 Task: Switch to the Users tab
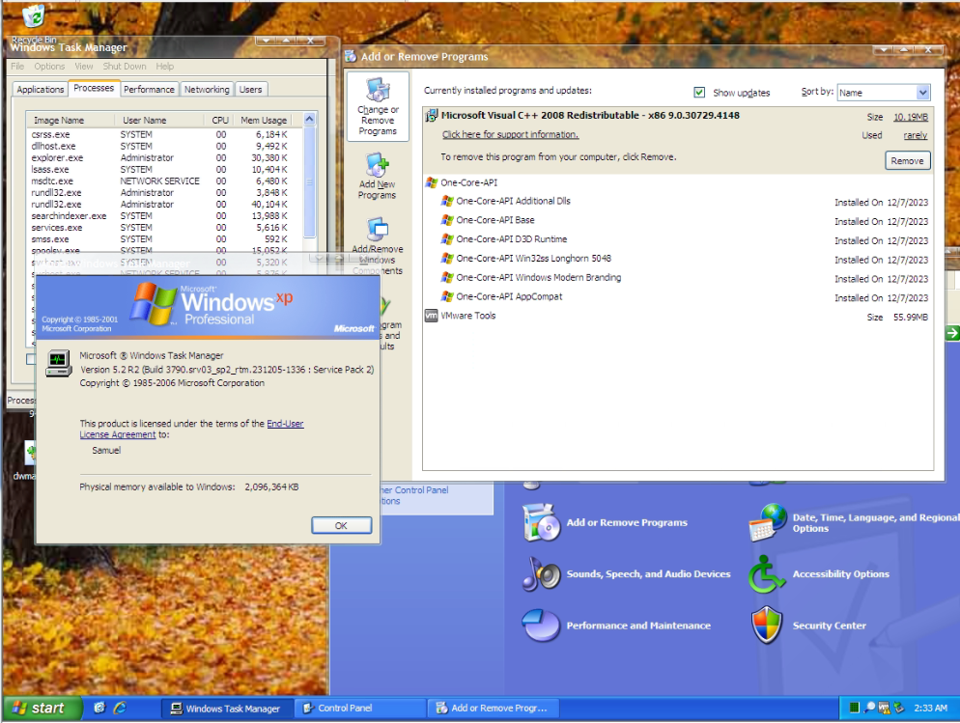[250, 90]
